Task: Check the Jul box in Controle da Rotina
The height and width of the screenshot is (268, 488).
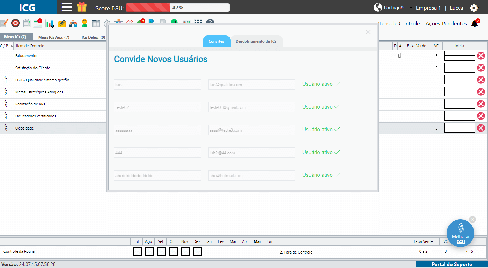Action: 137,251
